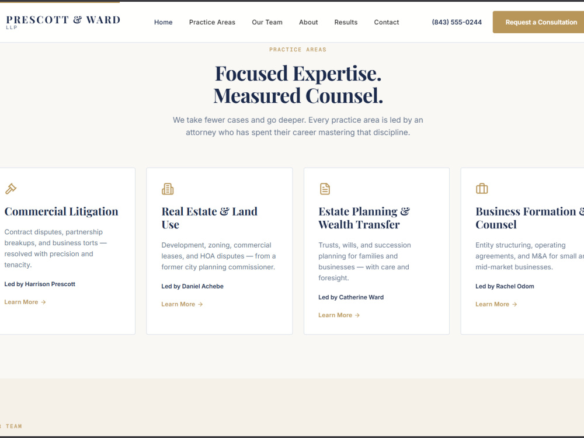
Task: Click the document icon on Estate Planning card
Action: (325, 189)
